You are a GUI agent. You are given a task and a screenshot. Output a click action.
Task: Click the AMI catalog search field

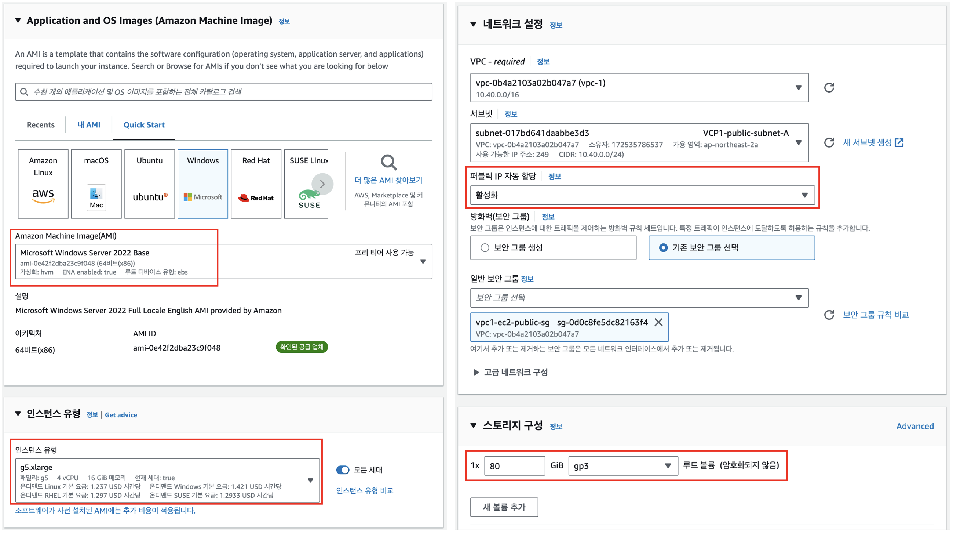223,92
